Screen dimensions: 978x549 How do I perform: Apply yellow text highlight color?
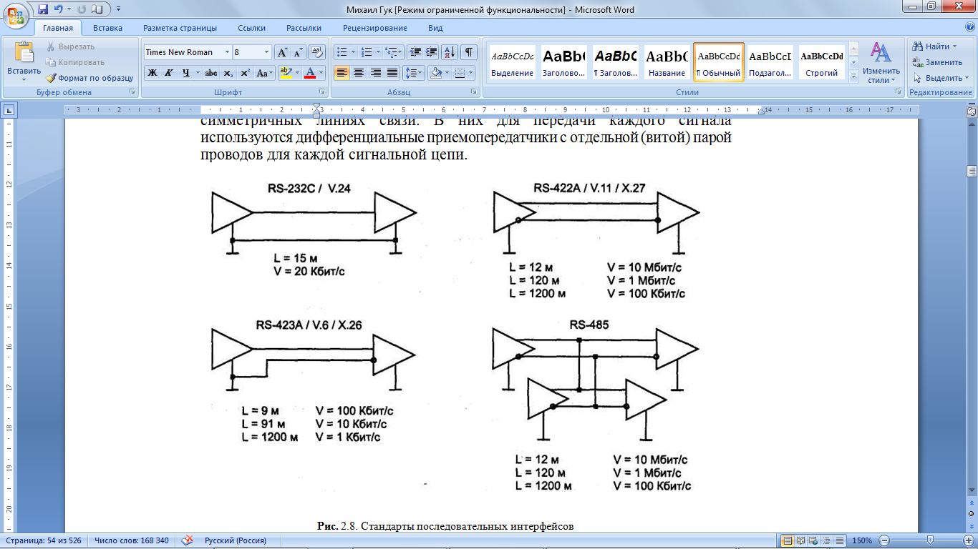[x=286, y=73]
